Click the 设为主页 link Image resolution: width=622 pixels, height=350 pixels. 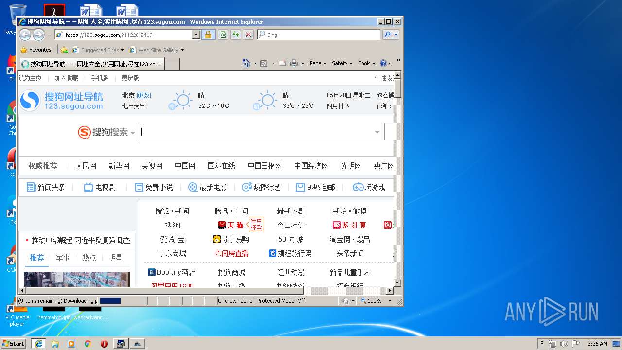[30, 78]
